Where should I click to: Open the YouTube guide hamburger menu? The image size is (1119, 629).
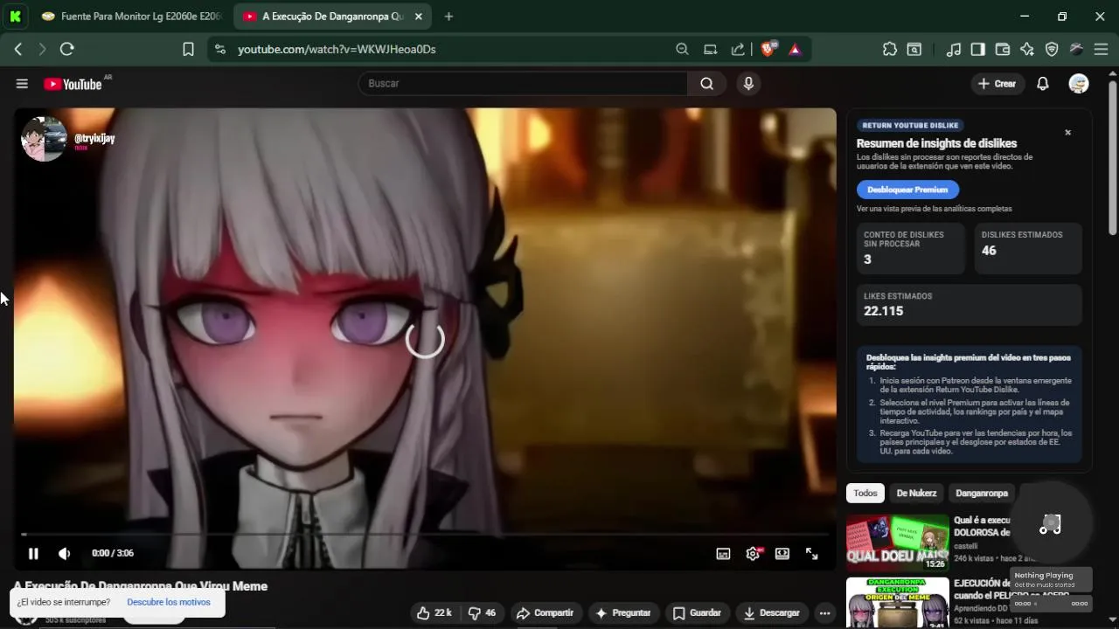click(22, 84)
